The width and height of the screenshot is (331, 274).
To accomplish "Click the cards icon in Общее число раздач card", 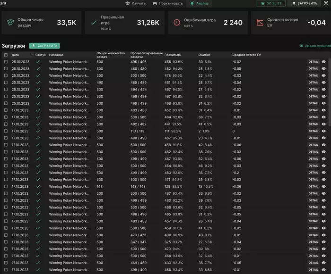I will click(10, 22).
